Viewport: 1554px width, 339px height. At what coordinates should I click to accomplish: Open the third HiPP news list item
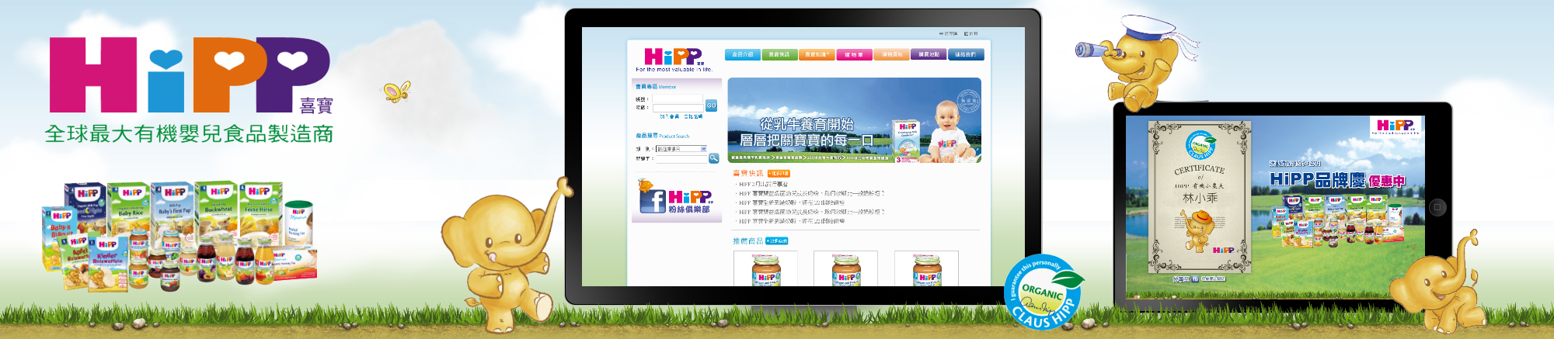click(x=792, y=202)
